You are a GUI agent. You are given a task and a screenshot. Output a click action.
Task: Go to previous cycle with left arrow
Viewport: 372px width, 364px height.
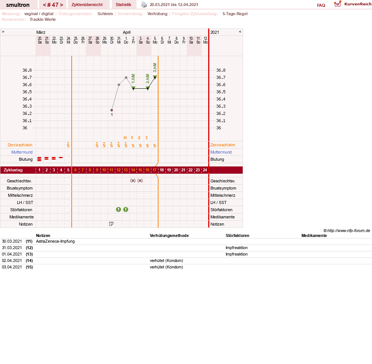[x=44, y=5]
